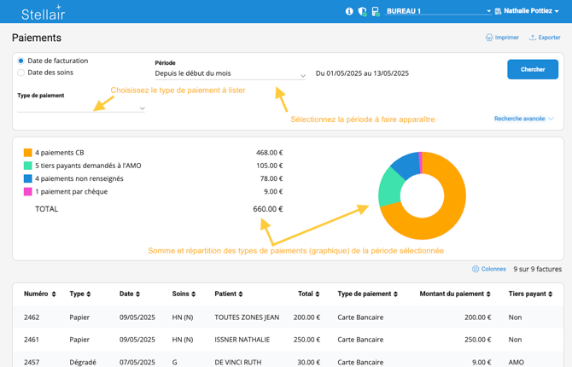Click the Stellair logo

(x=43, y=13)
